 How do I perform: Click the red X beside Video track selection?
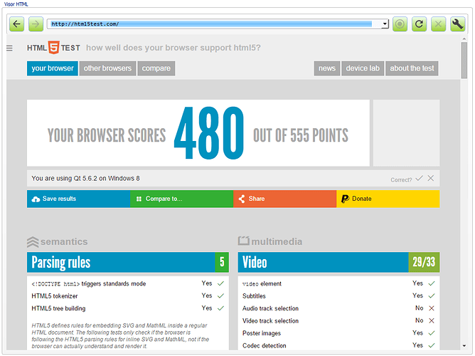point(432,320)
